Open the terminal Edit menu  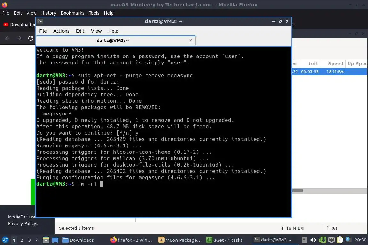(80, 31)
